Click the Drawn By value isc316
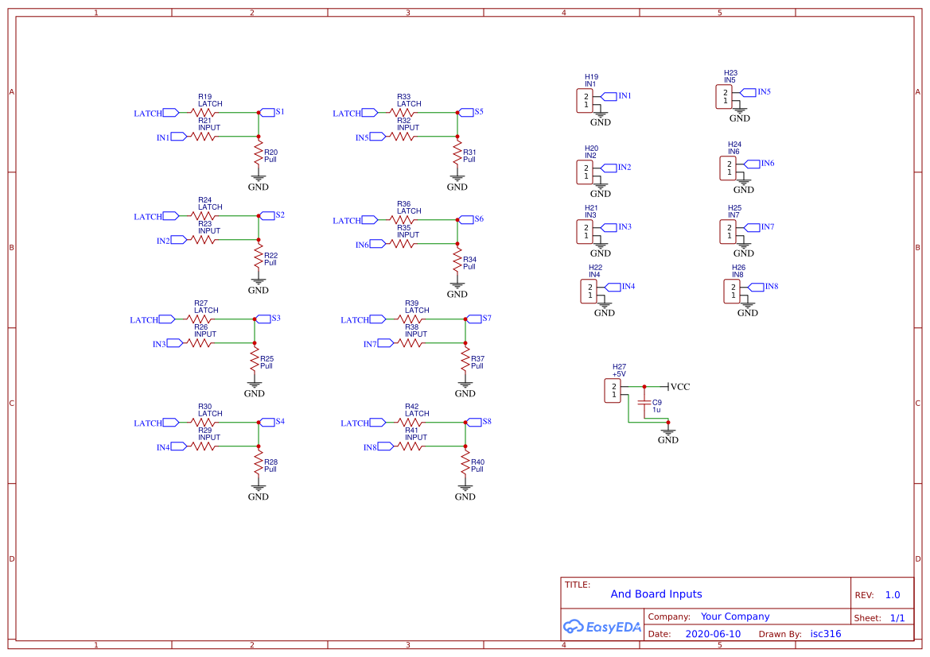 click(x=826, y=634)
